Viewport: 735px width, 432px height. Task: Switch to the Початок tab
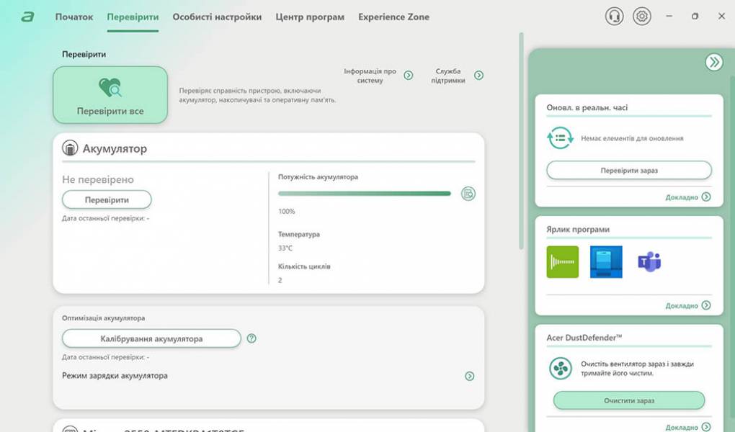coord(74,17)
